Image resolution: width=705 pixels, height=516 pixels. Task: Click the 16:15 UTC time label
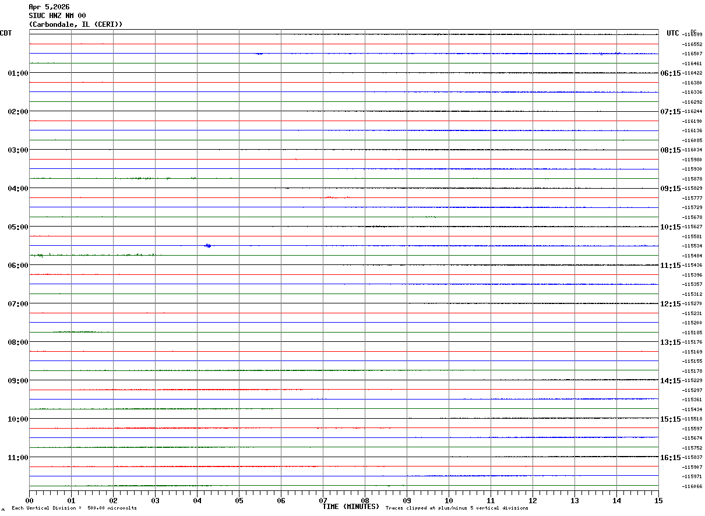[x=670, y=458]
